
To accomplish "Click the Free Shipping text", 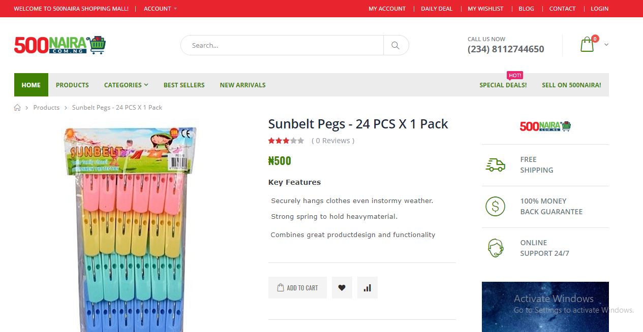I will 536,165.
